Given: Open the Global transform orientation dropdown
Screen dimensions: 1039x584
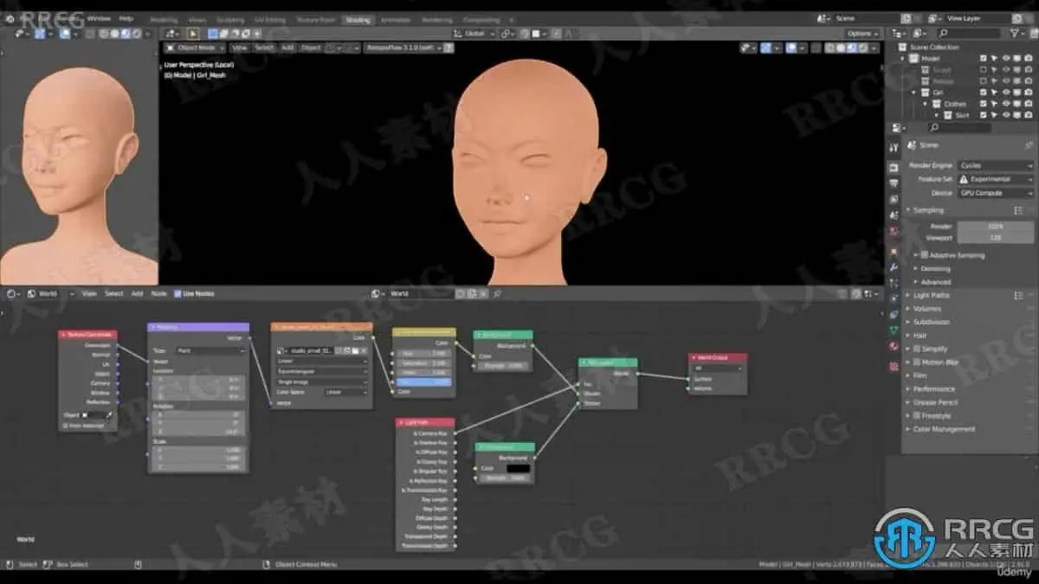Looking at the screenshot, I should pyautogui.click(x=474, y=34).
